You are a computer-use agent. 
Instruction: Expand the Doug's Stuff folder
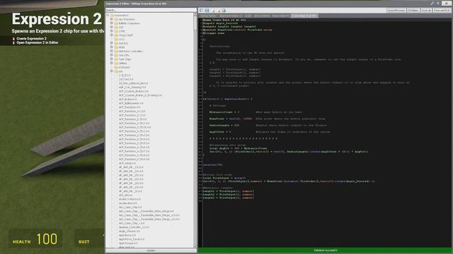[x=112, y=35]
